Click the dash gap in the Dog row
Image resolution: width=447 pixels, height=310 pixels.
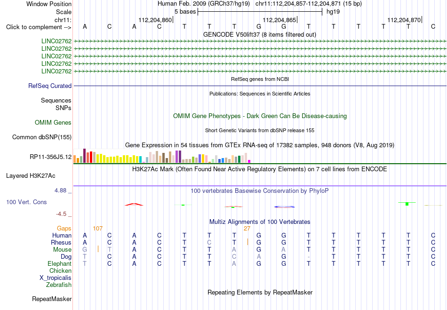click(x=309, y=257)
